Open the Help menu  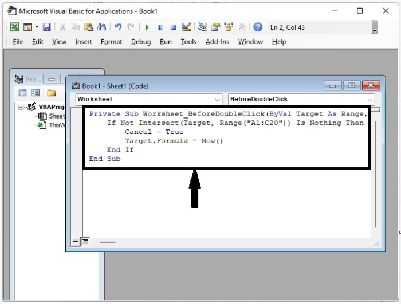click(279, 42)
